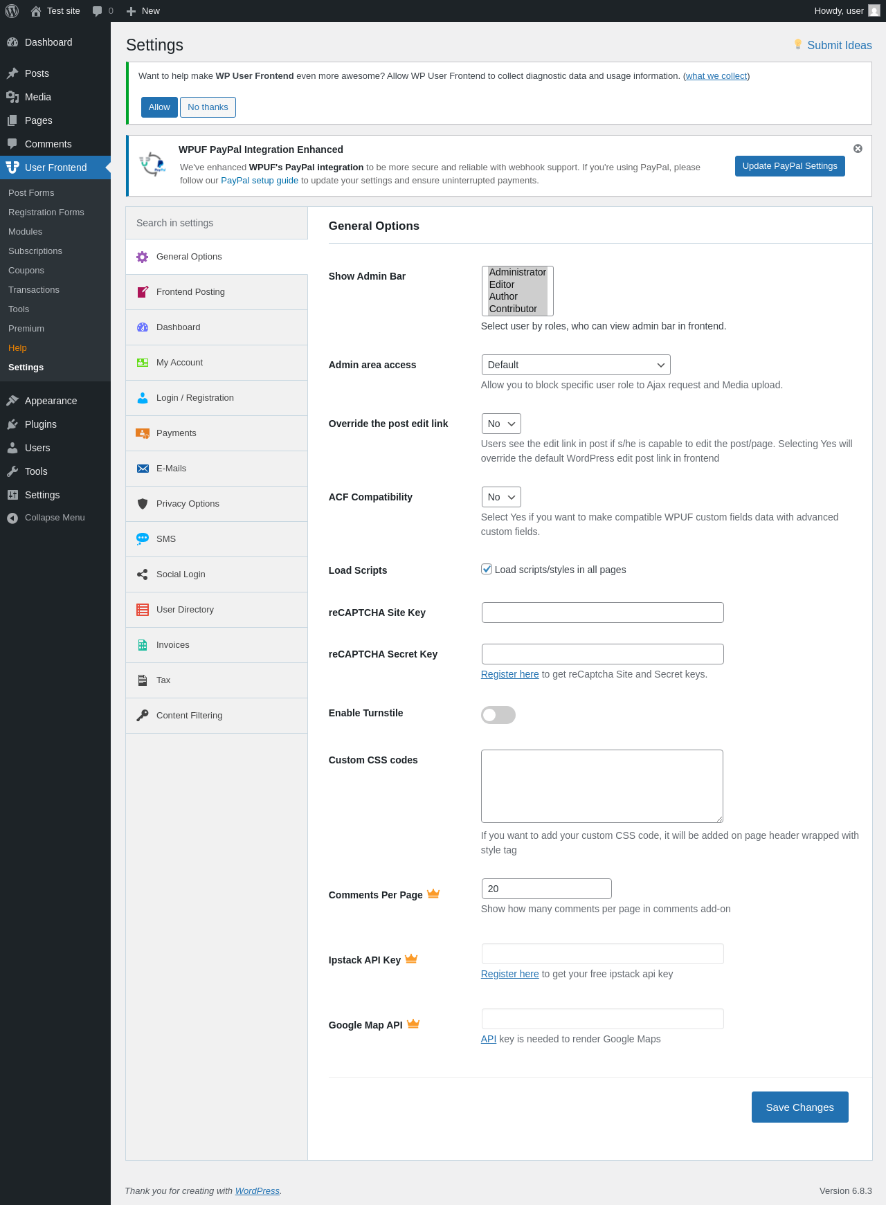Click the Frontend Posting edit icon

pyautogui.click(x=143, y=292)
